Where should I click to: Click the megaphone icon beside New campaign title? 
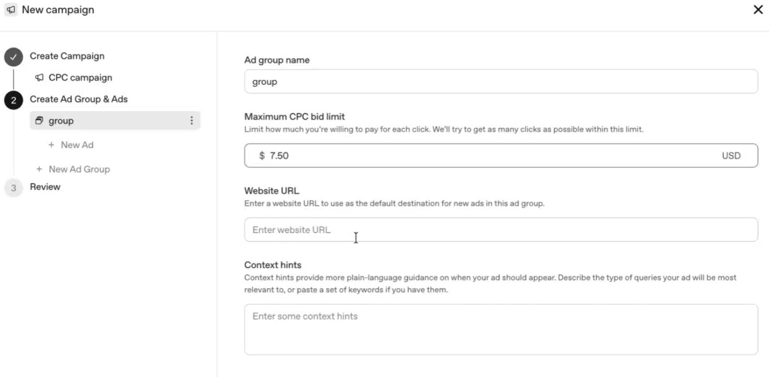[x=11, y=10]
